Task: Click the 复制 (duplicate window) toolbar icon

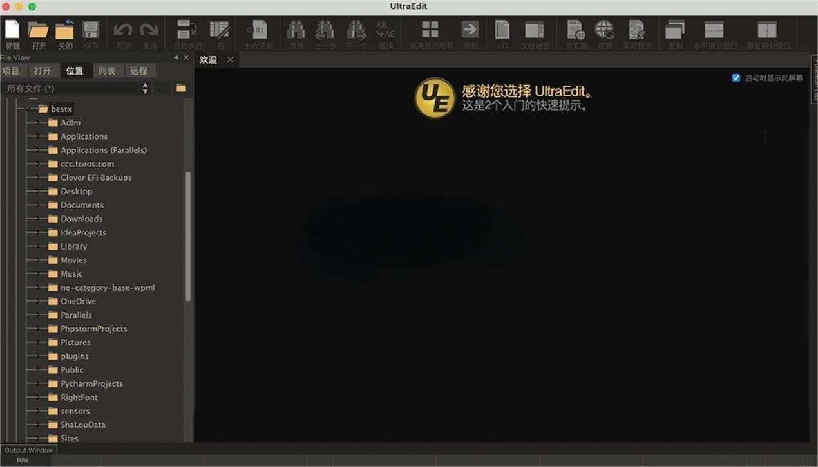Action: tap(675, 30)
